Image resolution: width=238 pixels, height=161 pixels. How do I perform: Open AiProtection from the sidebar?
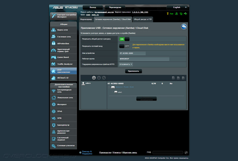pyautogui.click(x=63, y=43)
